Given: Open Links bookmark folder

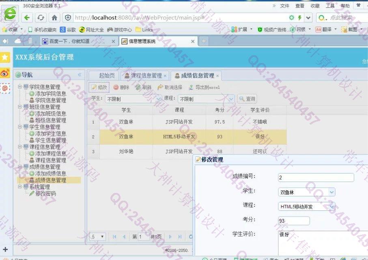Looking at the screenshot, I should [x=144, y=30].
